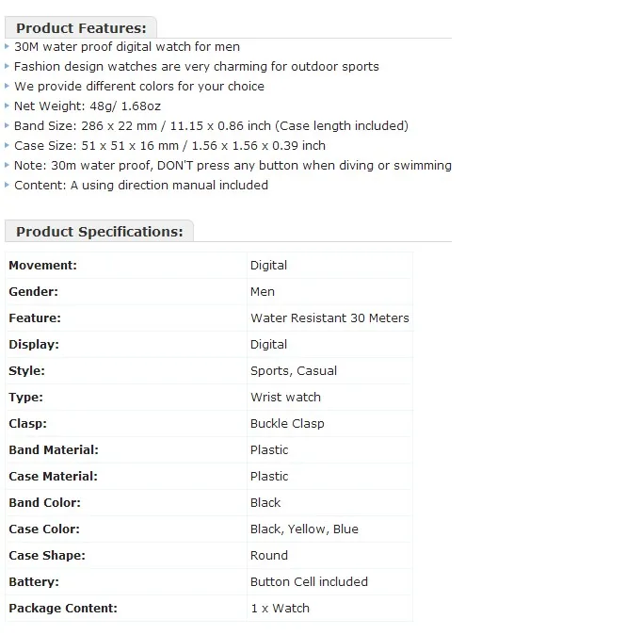
Task: Click the arrow bullet beside 30M water proof
Action: pos(7,47)
